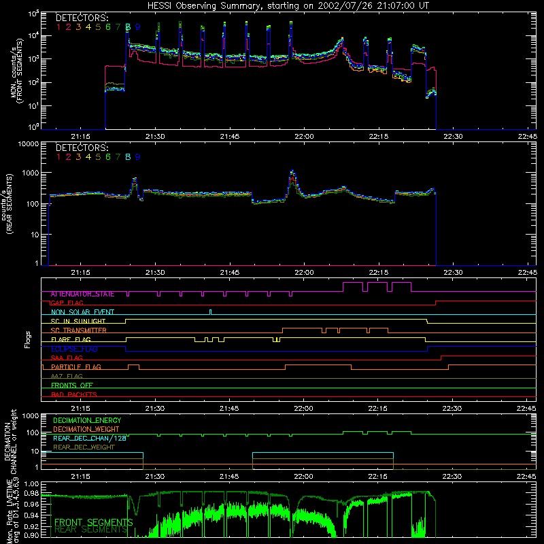
Task: Click the SC_TRANSMITTER flag label
Action: pyautogui.click(x=79, y=330)
